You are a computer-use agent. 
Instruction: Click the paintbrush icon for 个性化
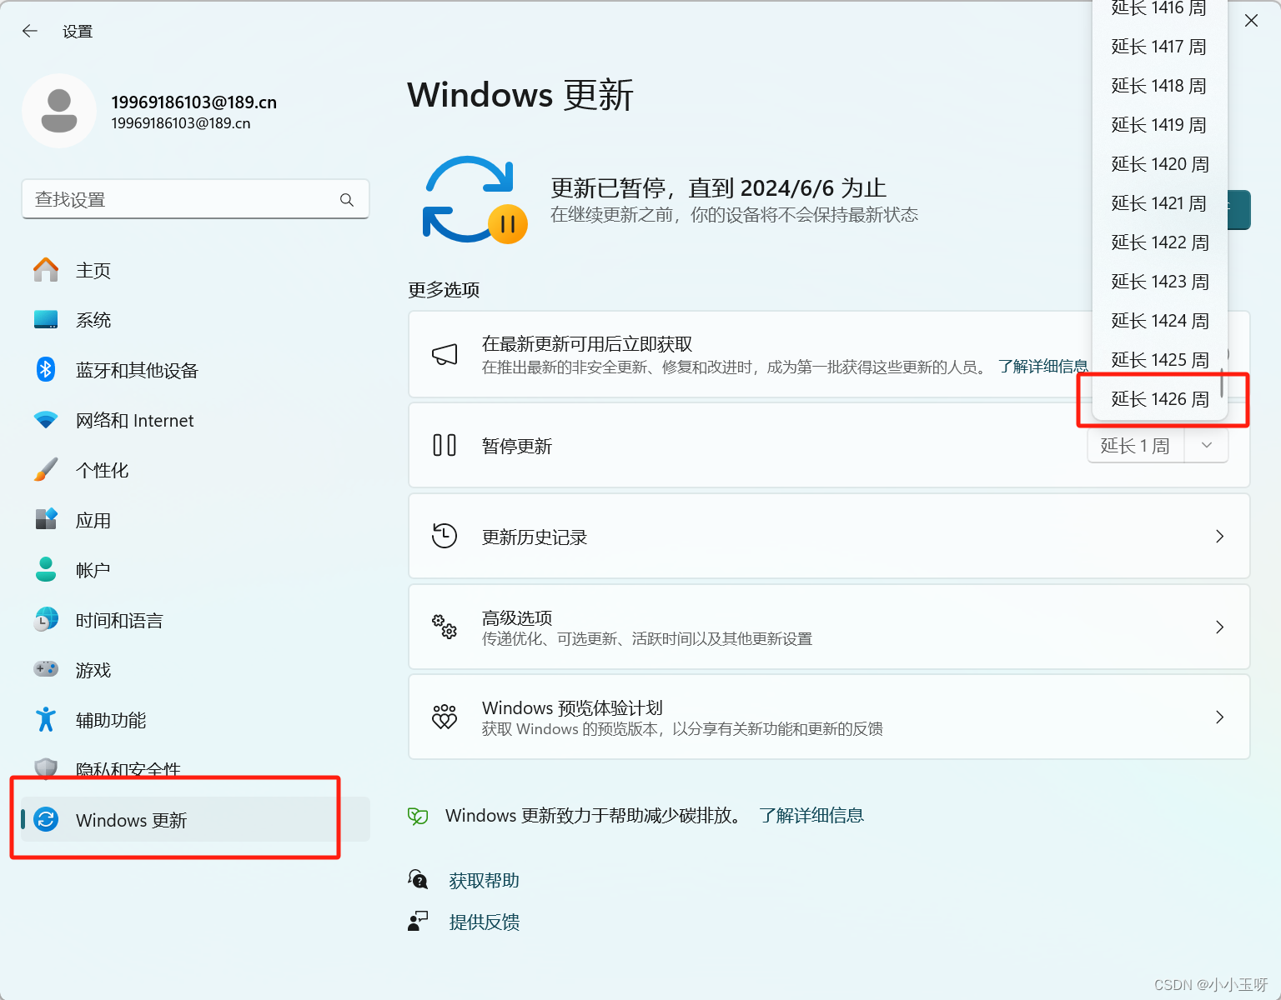[46, 469]
